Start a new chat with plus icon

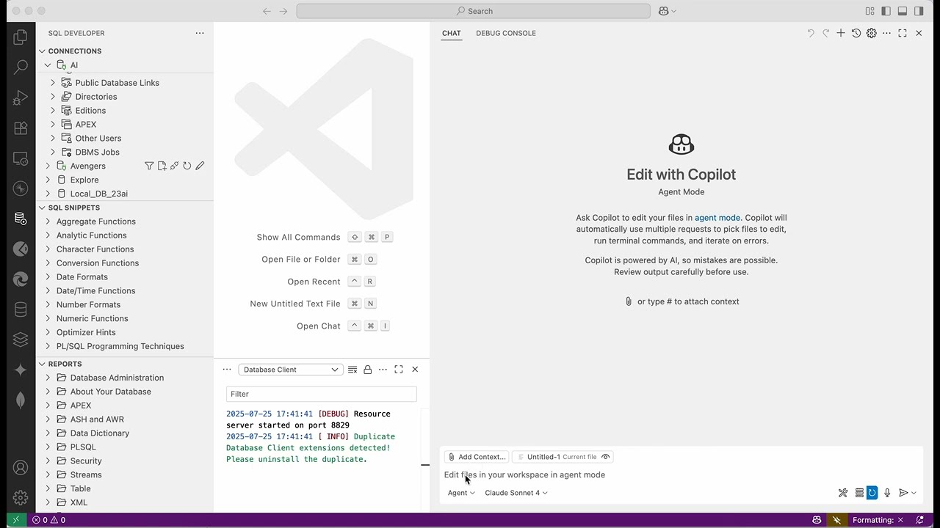pos(841,33)
